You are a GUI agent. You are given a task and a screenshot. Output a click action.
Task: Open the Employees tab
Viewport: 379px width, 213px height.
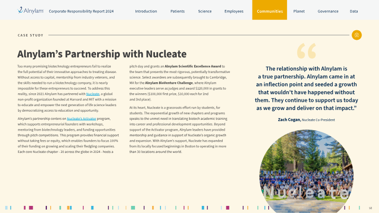point(234,11)
